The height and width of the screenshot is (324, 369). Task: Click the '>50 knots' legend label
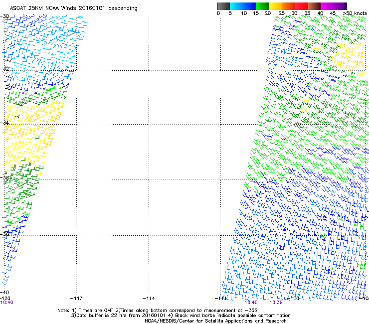(x=355, y=13)
